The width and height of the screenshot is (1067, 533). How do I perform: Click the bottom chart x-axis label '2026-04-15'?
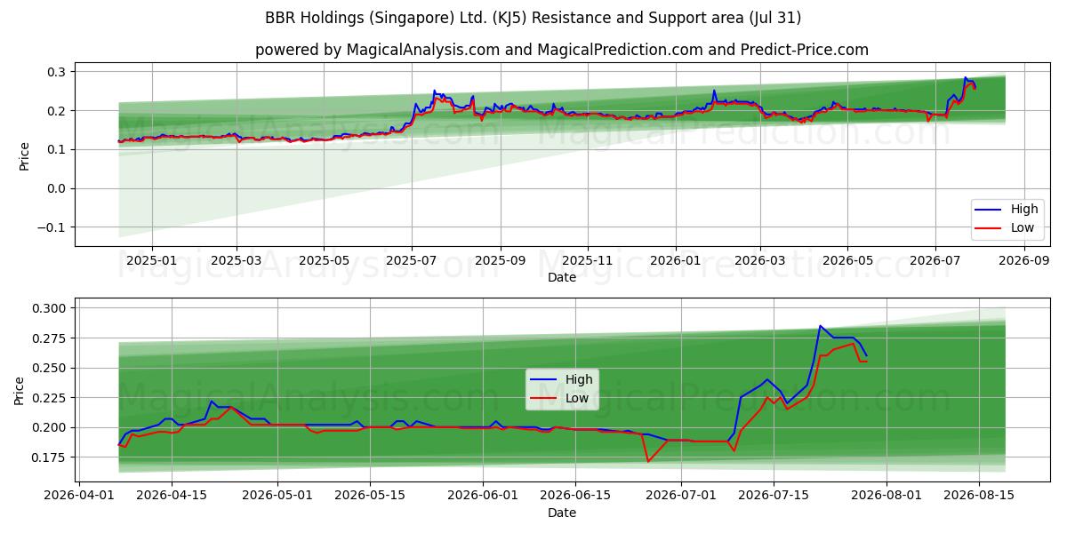[x=172, y=497]
